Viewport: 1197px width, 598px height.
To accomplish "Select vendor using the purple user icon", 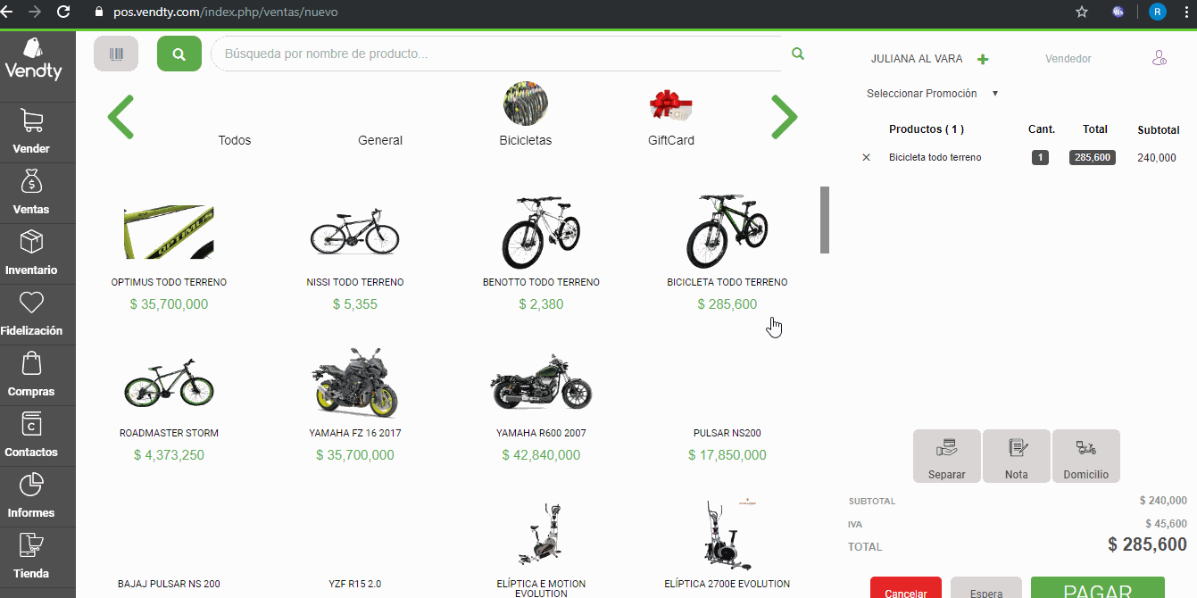I will [1160, 58].
